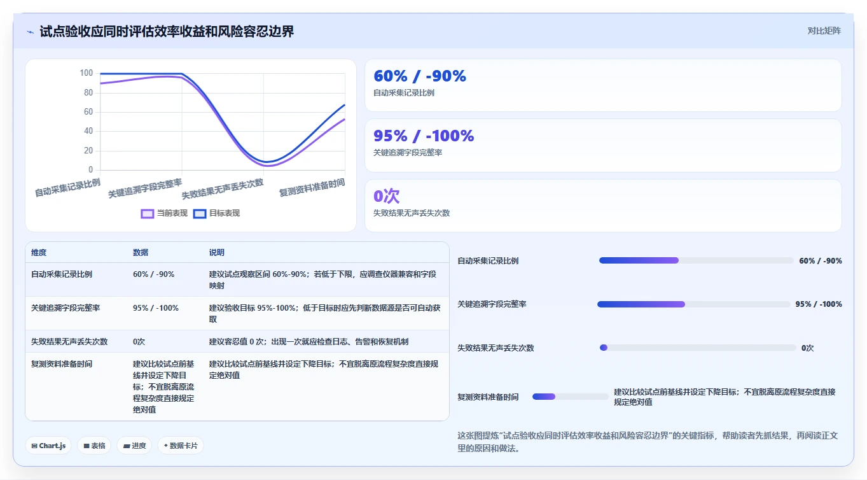This screenshot has width=867, height=480.
Task: Click the 数据 table column header
Action: (x=141, y=253)
